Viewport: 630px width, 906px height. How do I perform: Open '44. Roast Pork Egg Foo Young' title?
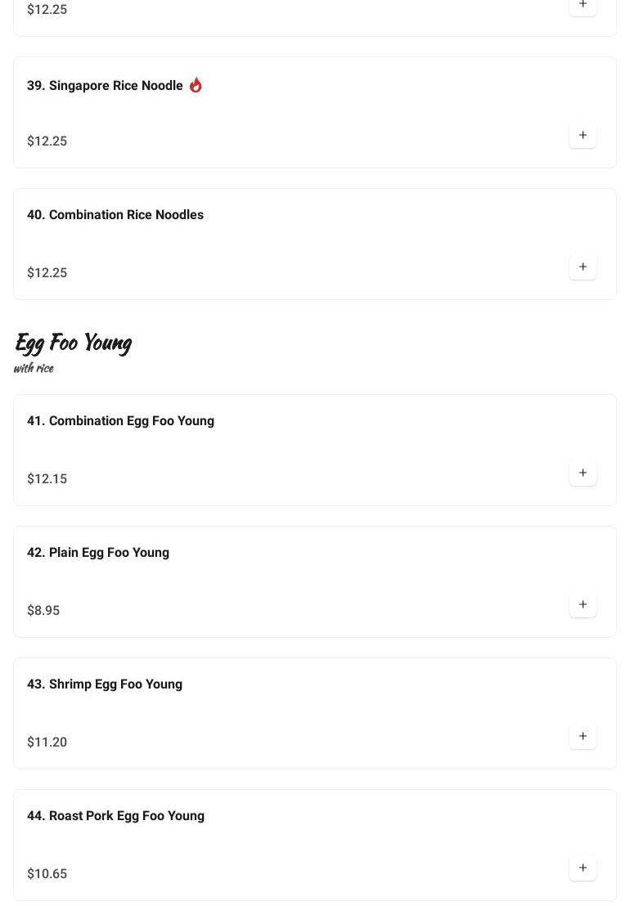click(x=115, y=816)
